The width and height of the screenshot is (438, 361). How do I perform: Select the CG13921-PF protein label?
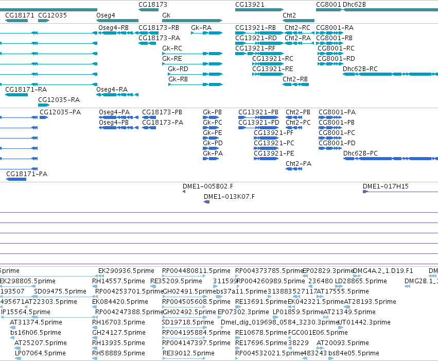(273, 133)
